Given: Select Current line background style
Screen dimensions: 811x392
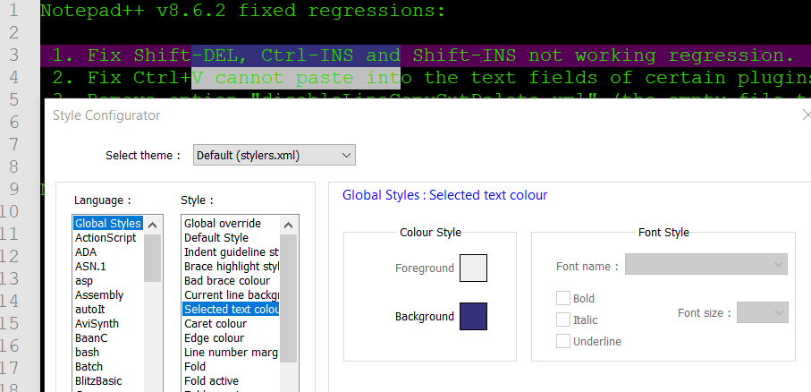Looking at the screenshot, I should [232, 295].
